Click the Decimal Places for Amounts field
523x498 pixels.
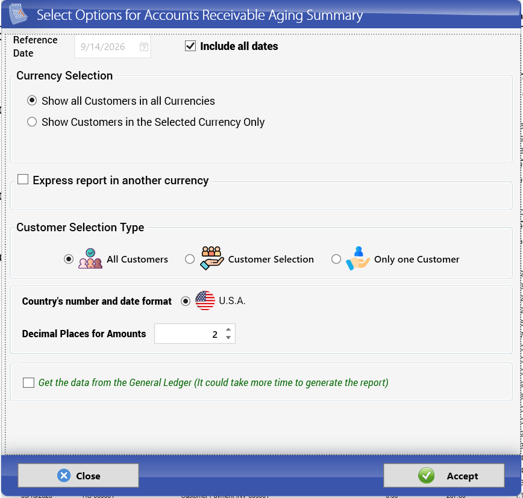pos(195,334)
